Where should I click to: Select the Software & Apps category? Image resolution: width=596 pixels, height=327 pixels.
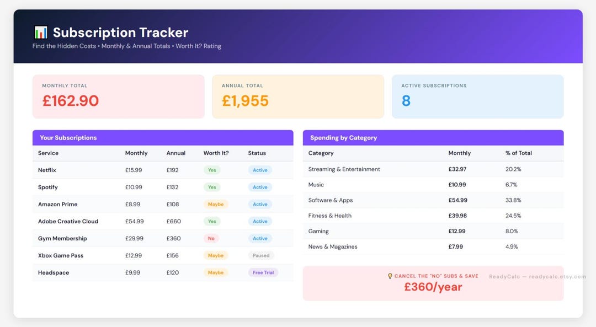[x=331, y=200]
